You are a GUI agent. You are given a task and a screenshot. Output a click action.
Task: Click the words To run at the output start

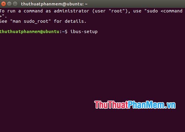[8, 11]
